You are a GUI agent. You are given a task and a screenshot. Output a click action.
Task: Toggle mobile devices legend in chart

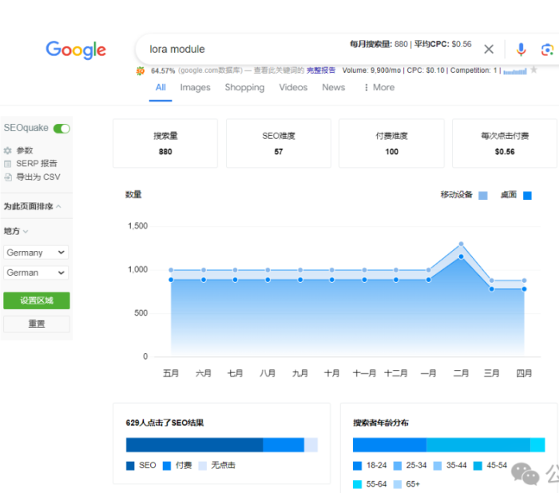[482, 195]
